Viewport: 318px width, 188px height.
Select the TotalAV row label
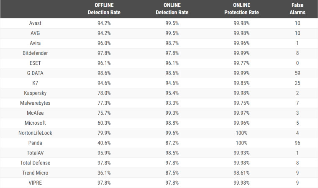[35, 153]
